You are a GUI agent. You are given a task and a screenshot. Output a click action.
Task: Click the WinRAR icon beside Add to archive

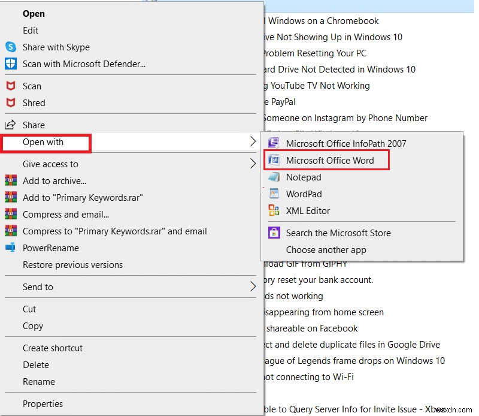coord(11,180)
